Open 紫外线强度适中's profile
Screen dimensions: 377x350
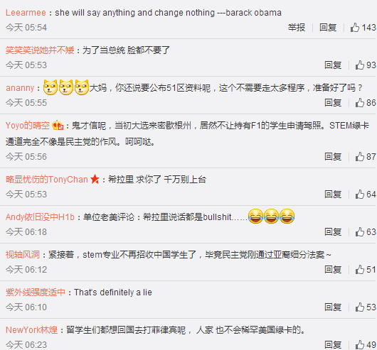(x=36, y=292)
